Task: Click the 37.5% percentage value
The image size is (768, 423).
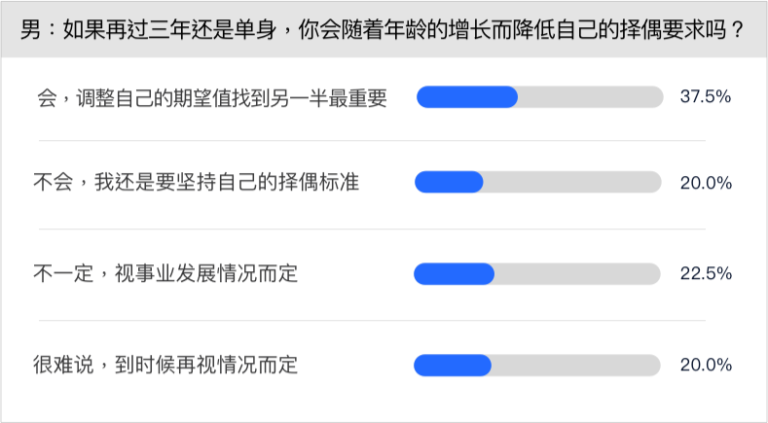Action: pyautogui.click(x=706, y=97)
